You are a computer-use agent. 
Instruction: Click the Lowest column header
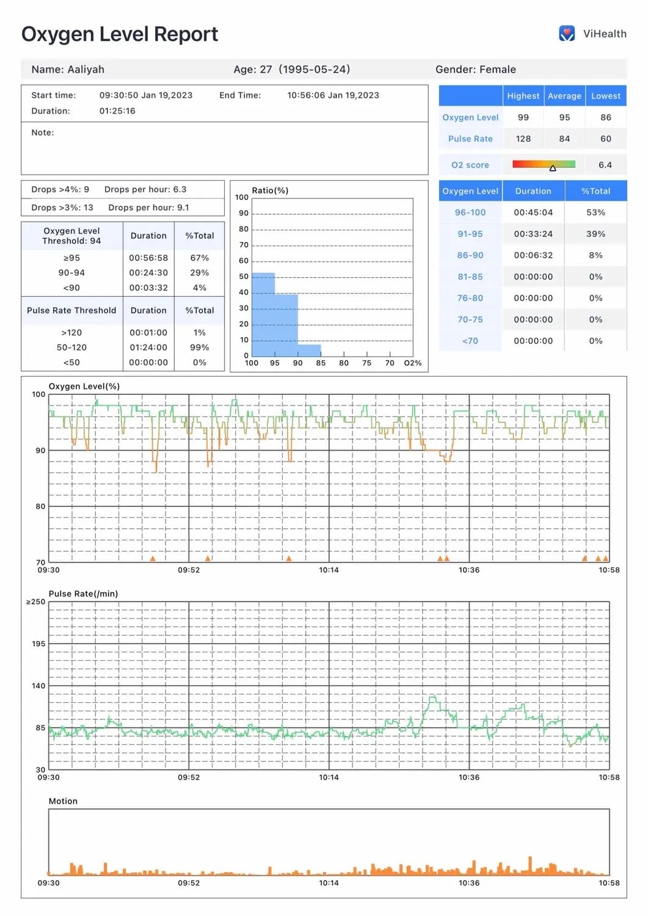point(605,96)
